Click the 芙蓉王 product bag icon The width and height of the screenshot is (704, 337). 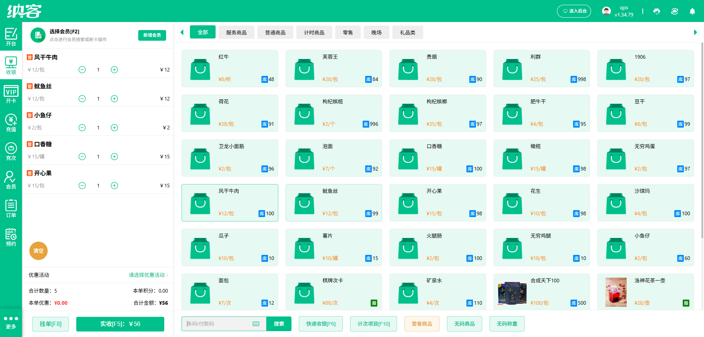tap(304, 69)
